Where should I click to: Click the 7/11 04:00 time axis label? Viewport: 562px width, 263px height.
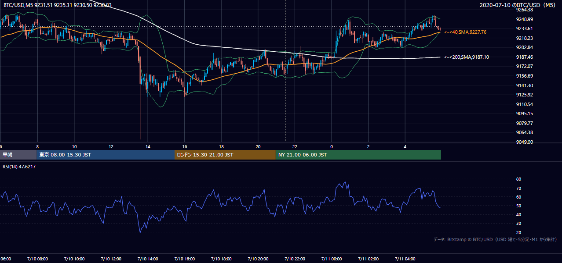click(x=405, y=259)
